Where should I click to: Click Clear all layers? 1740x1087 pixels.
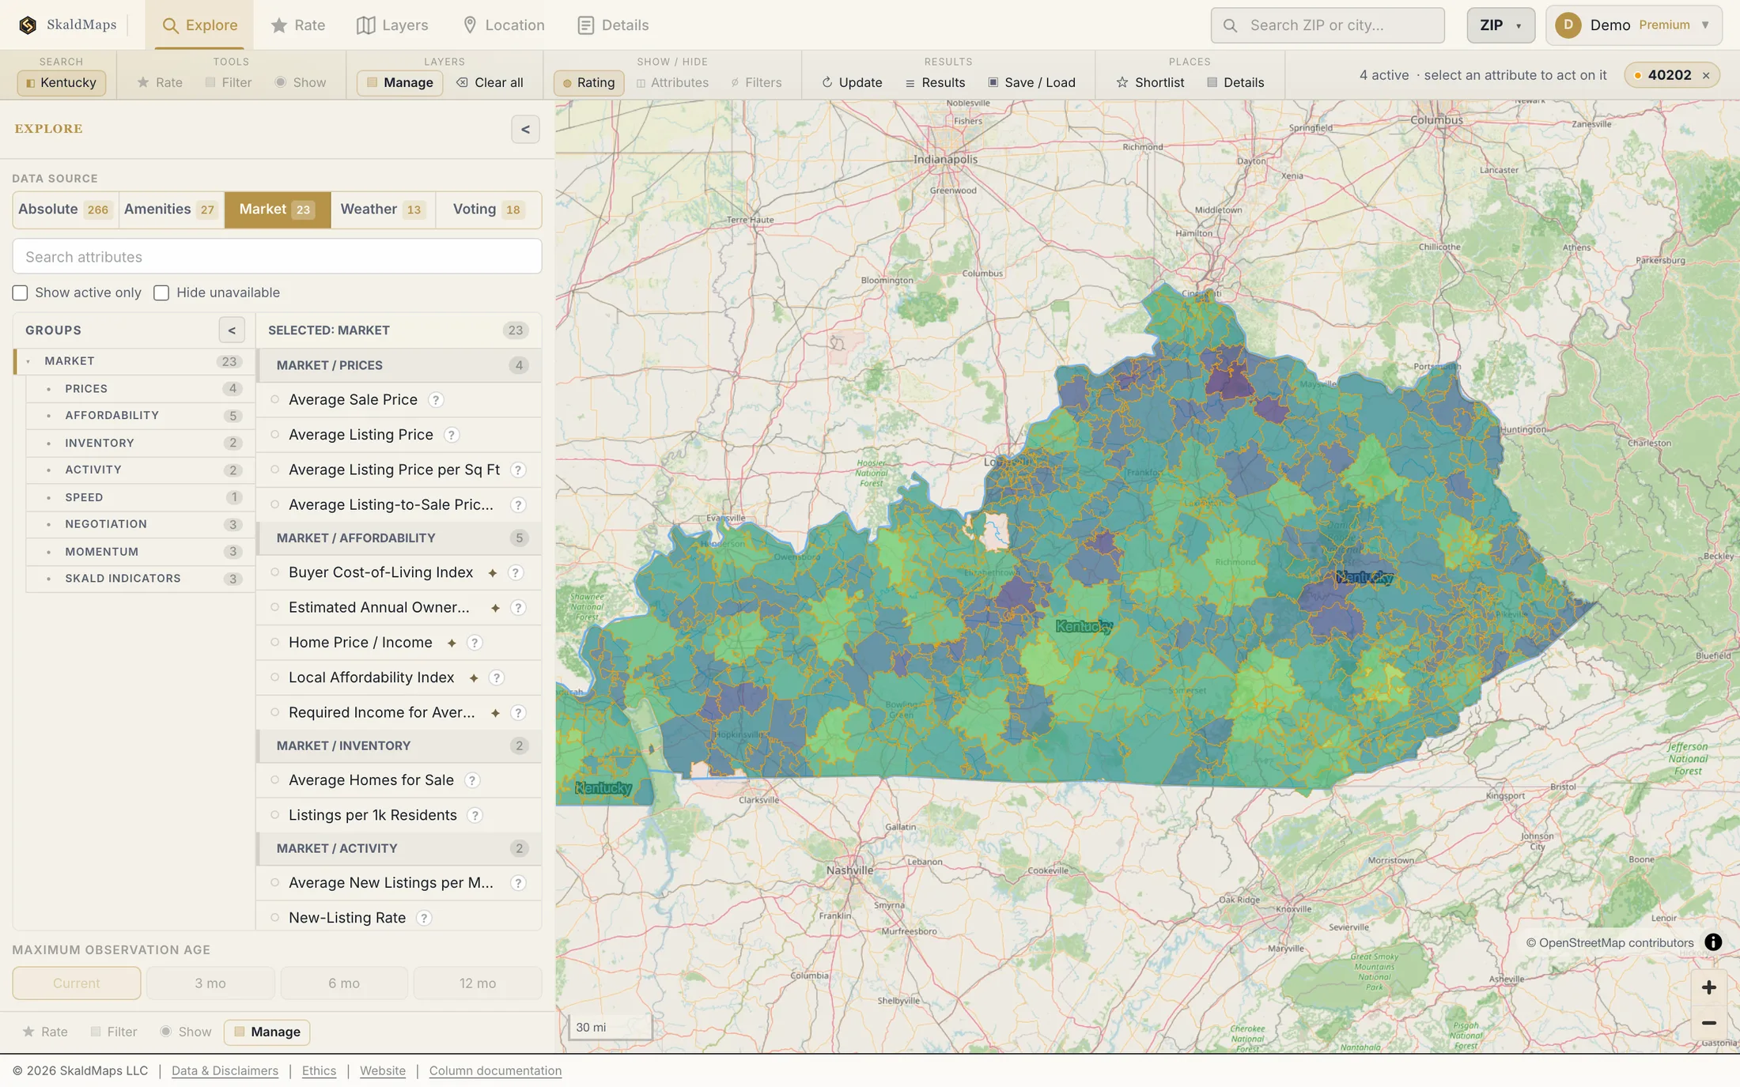[x=490, y=82]
